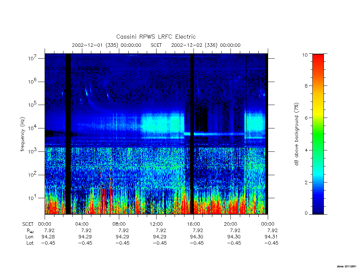Click the frequency (Hz) axis label
Viewport: 357px width, 268px height.
(x=22, y=134)
